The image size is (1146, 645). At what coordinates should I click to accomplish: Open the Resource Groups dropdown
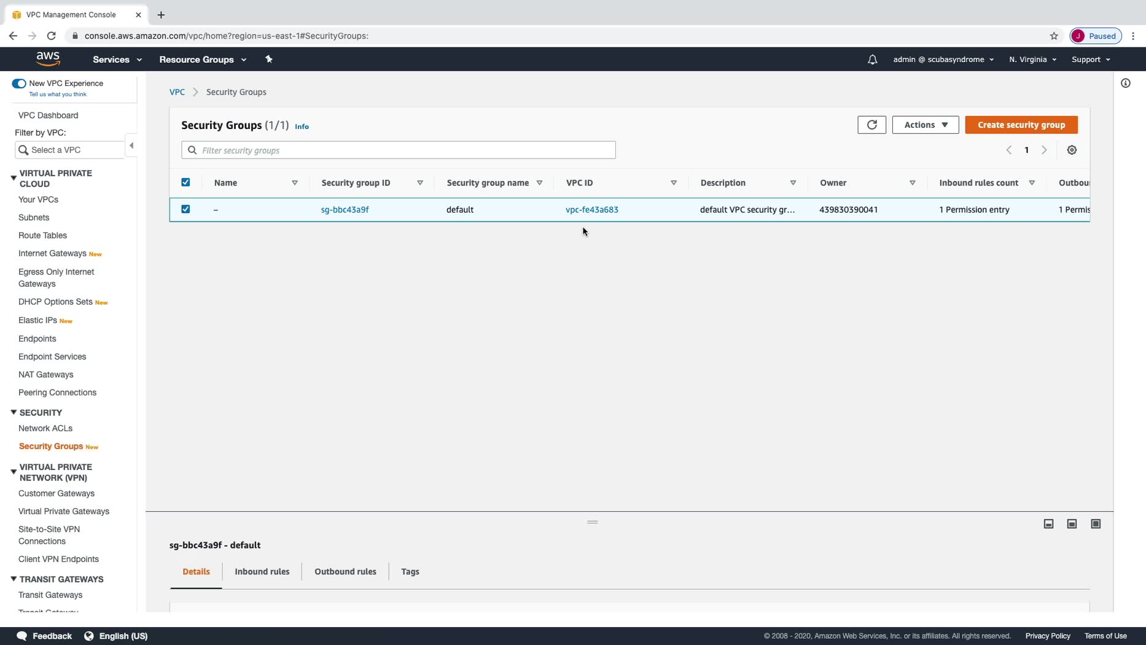pos(203,60)
